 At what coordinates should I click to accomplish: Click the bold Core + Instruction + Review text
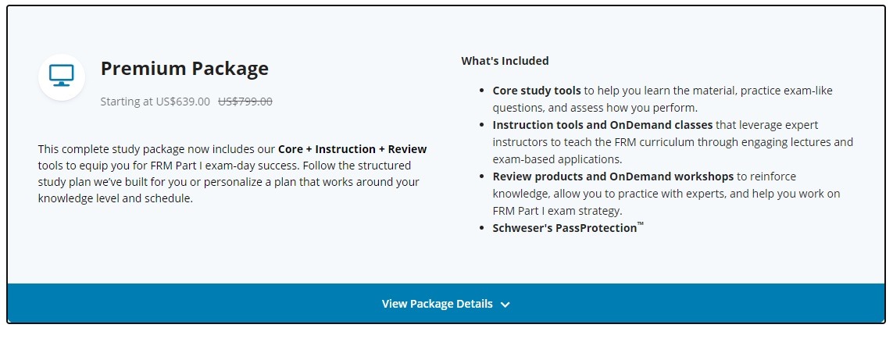352,149
